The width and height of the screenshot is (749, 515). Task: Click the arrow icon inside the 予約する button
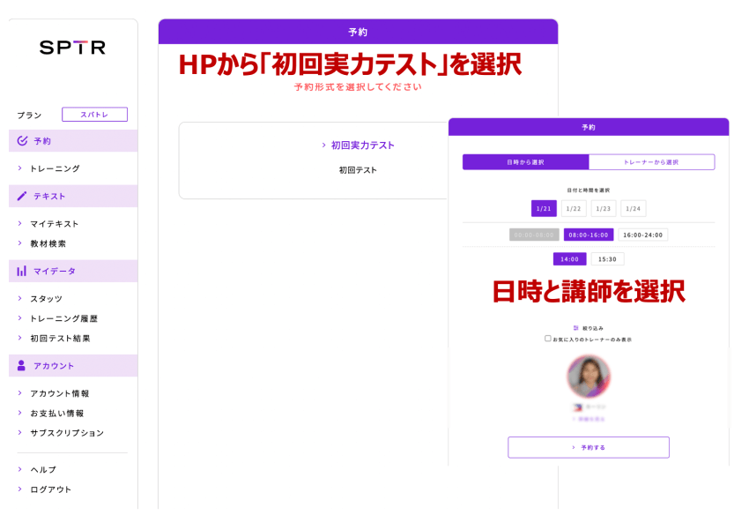coord(573,447)
